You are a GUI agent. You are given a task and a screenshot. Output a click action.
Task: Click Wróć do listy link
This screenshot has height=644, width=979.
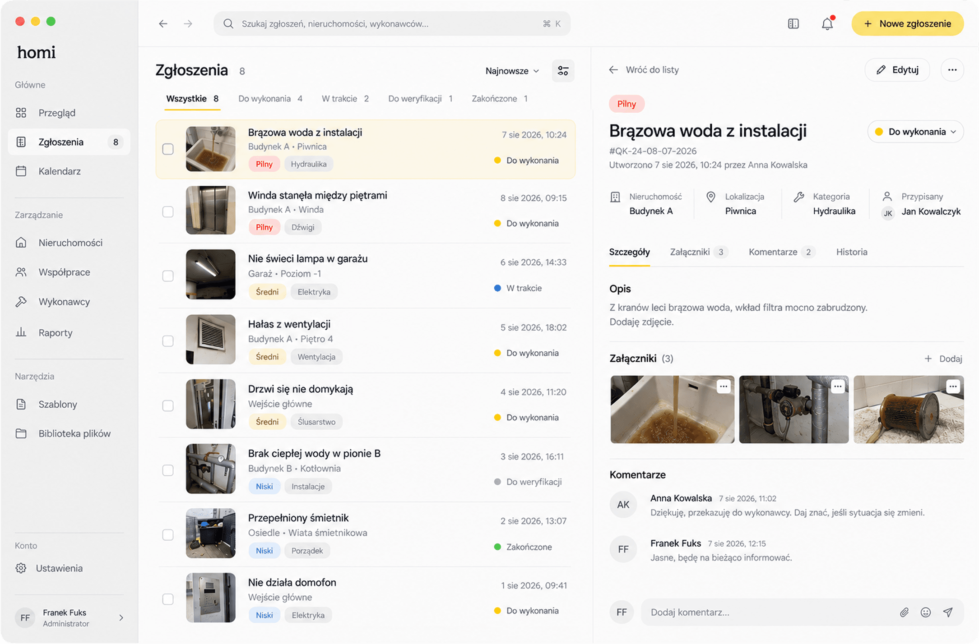(x=644, y=70)
